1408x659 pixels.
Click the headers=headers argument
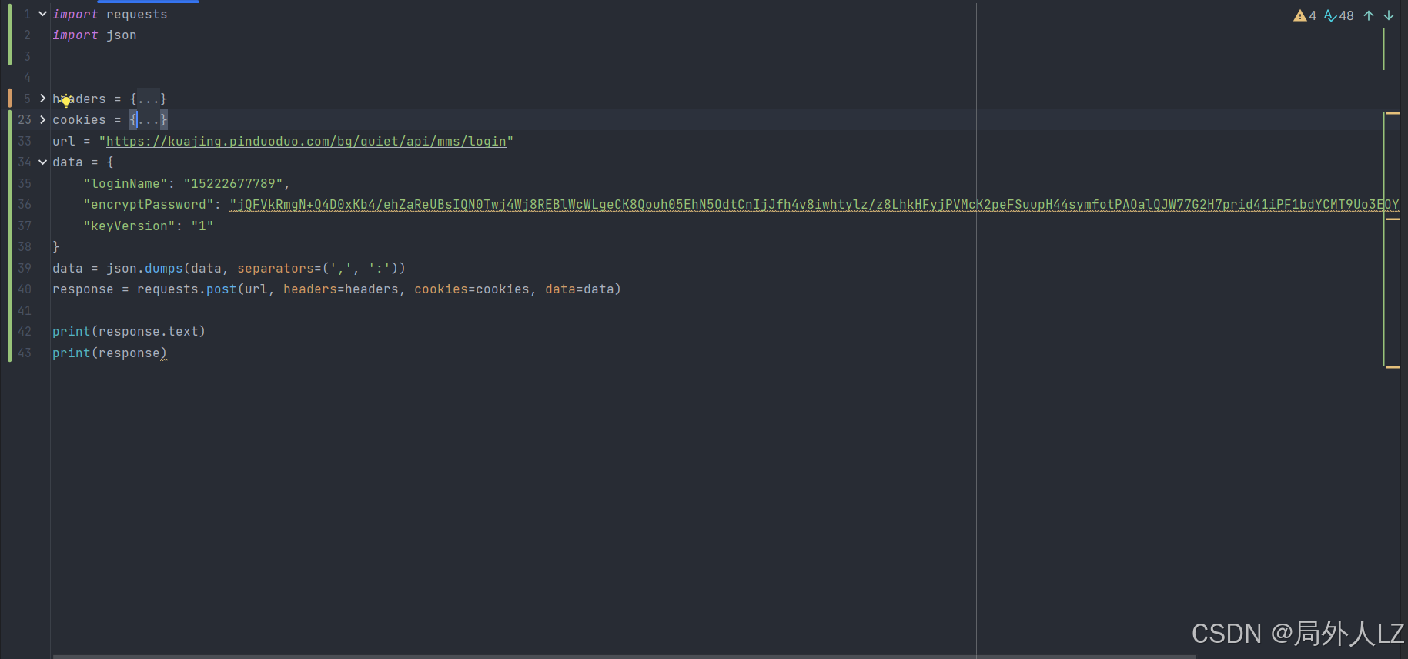341,289
